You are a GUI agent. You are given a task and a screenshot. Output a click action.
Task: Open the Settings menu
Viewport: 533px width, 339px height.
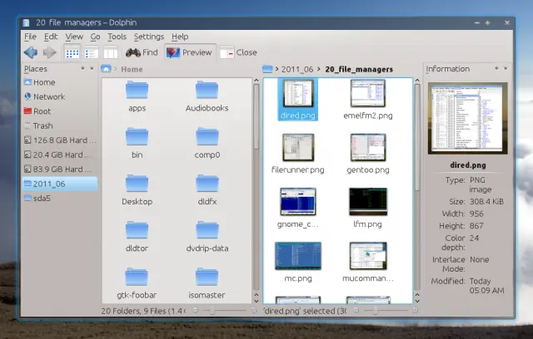pyautogui.click(x=149, y=37)
